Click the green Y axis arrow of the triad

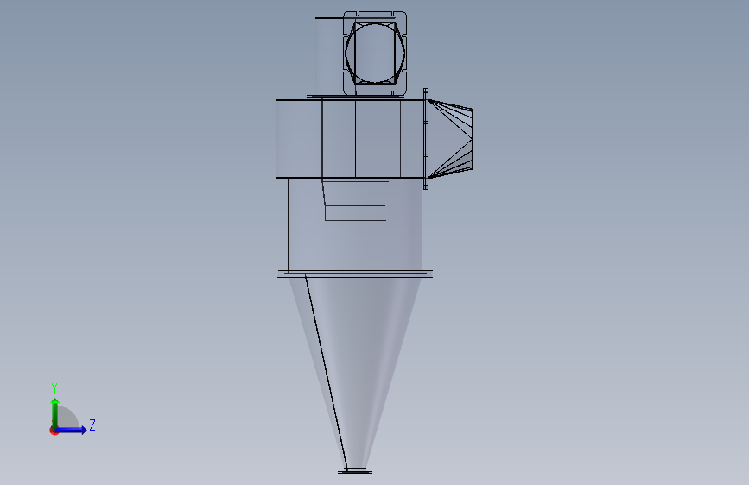coord(55,413)
